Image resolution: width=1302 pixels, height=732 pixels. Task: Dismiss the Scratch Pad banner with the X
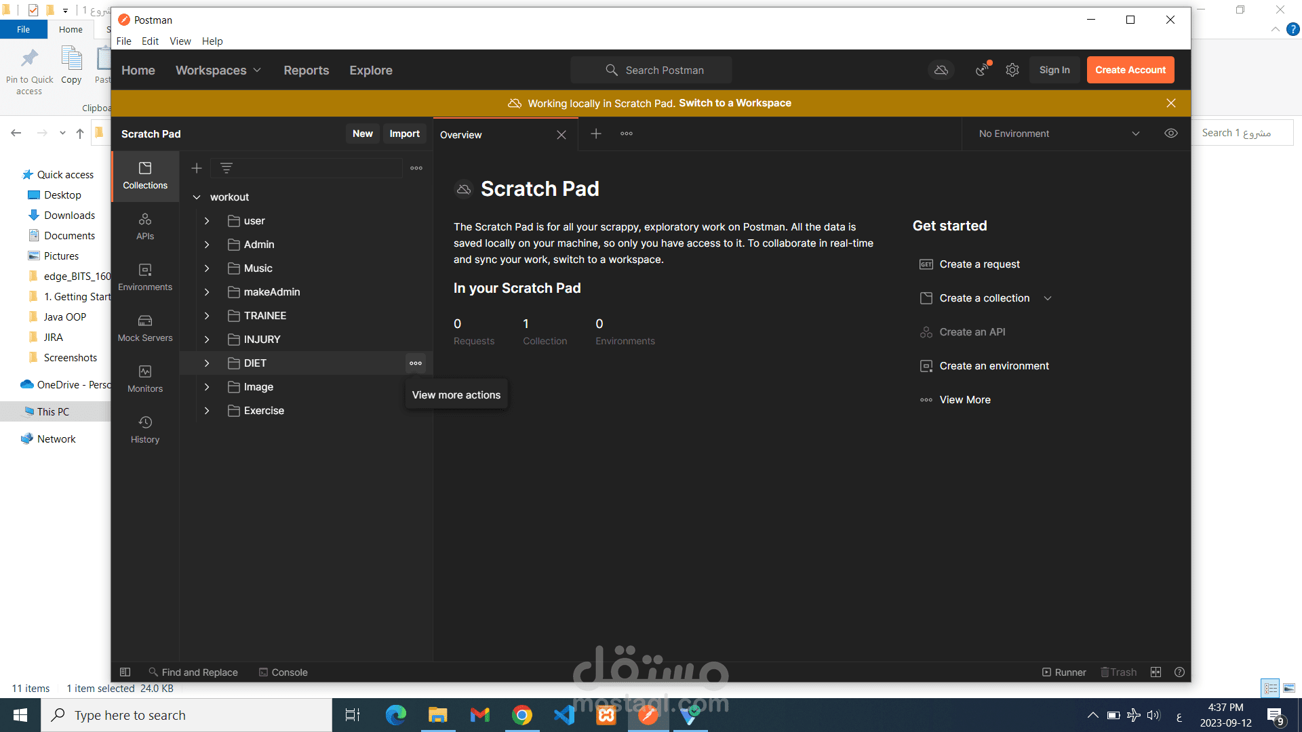click(x=1171, y=103)
